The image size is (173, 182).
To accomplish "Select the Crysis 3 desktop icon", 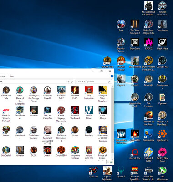I will [x=135, y=81].
